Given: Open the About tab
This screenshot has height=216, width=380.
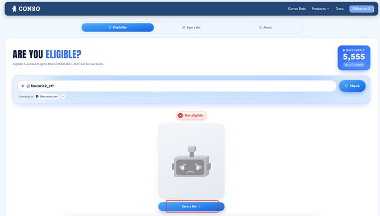Looking at the screenshot, I should click(265, 27).
